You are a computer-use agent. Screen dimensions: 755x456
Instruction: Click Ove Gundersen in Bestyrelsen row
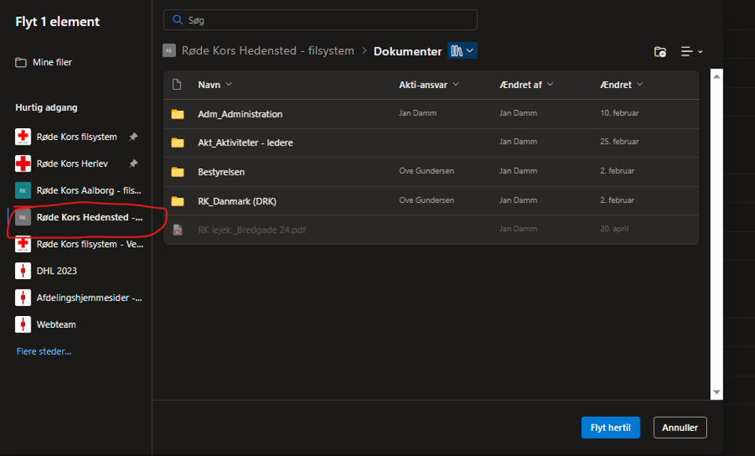click(427, 171)
